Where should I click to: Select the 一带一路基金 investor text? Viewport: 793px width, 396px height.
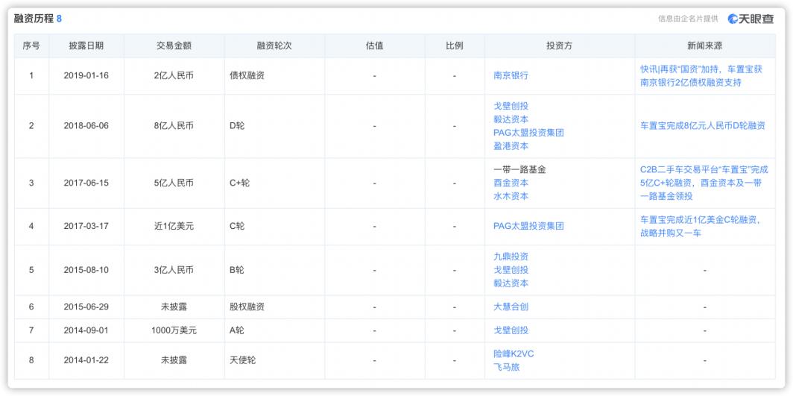(x=519, y=169)
